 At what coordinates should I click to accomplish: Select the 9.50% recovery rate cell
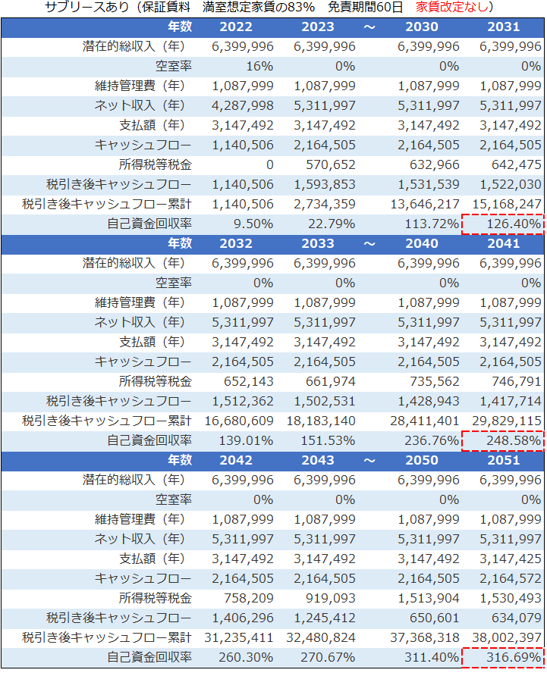(253, 224)
